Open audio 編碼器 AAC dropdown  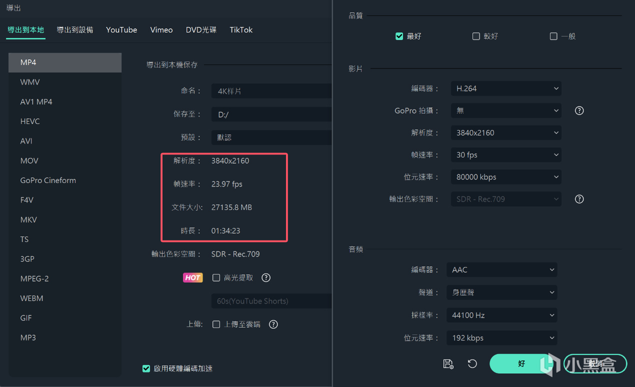pyautogui.click(x=502, y=269)
